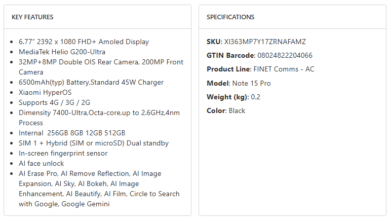Click the MediaTek Helio G200-Ultra feature

pos(62,52)
